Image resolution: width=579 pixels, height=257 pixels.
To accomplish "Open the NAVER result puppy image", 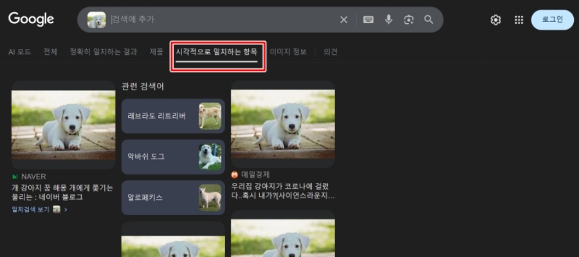I will pos(63,124).
